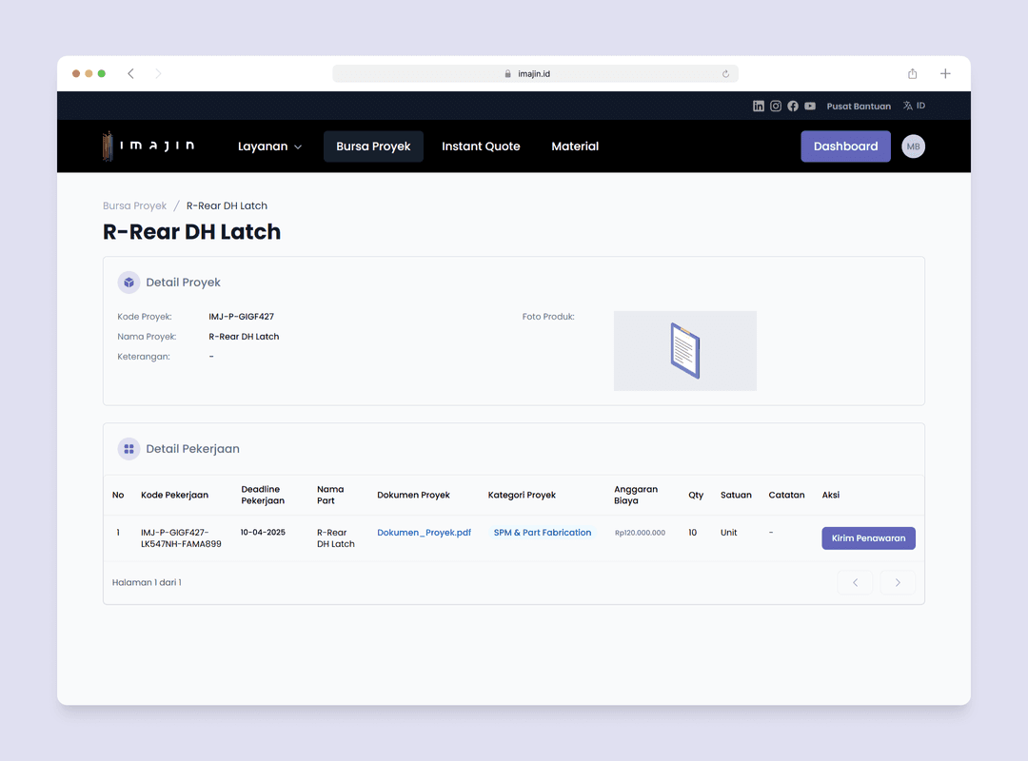The image size is (1028, 761).
Task: Click the Dashboard button
Action: [x=845, y=146]
